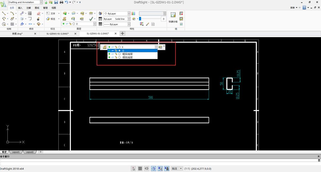This screenshot has height=172, width=321.
Task: Click the property painter brush icon
Action: 147,24
